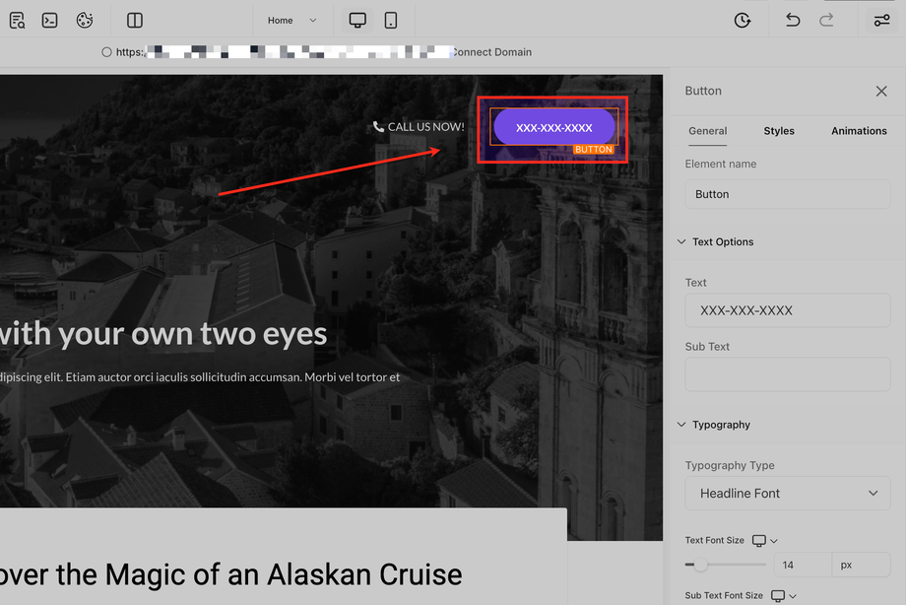
Task: Switch to the Animations tab
Action: point(859,131)
